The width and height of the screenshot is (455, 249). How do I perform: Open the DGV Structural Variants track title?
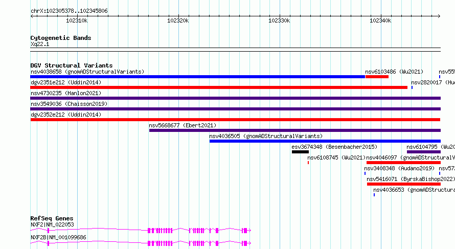[72, 65]
